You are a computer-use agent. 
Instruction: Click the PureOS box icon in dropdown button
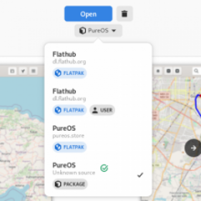(x=82, y=31)
